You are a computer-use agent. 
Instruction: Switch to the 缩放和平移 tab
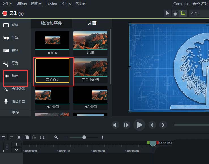(51, 23)
